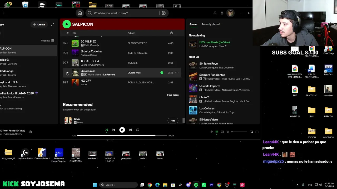Open the La Pantera artist link on Quiero más
This screenshot has width=337, height=189.
pyautogui.click(x=109, y=75)
